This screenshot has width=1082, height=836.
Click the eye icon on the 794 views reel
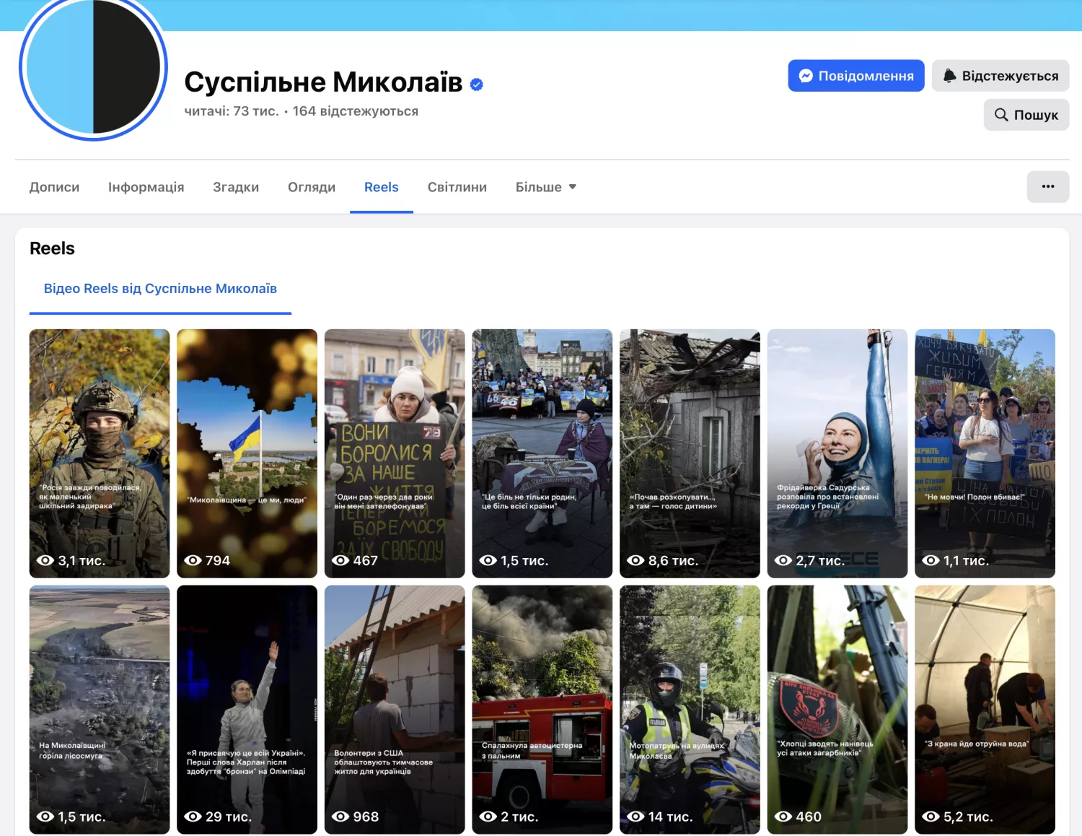[193, 560]
